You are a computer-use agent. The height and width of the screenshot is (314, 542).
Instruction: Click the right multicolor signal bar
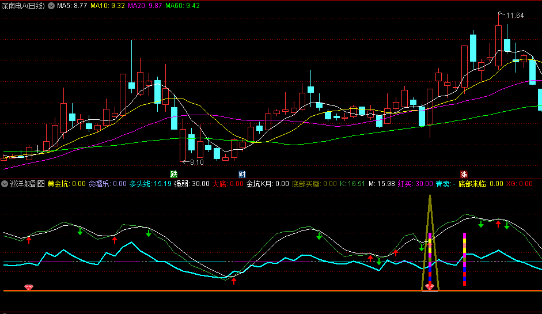point(464,259)
